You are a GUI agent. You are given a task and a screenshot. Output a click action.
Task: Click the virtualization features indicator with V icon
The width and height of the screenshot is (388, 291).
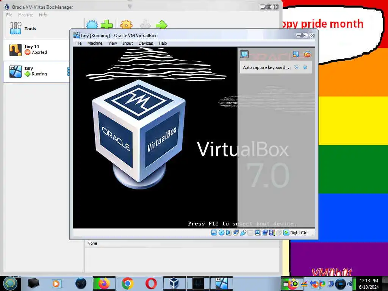[x=272, y=233]
